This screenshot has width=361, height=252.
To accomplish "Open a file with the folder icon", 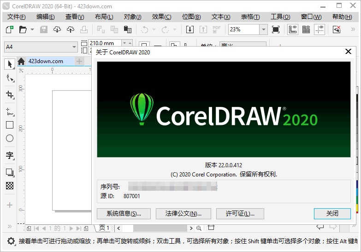I will (x=23, y=29).
